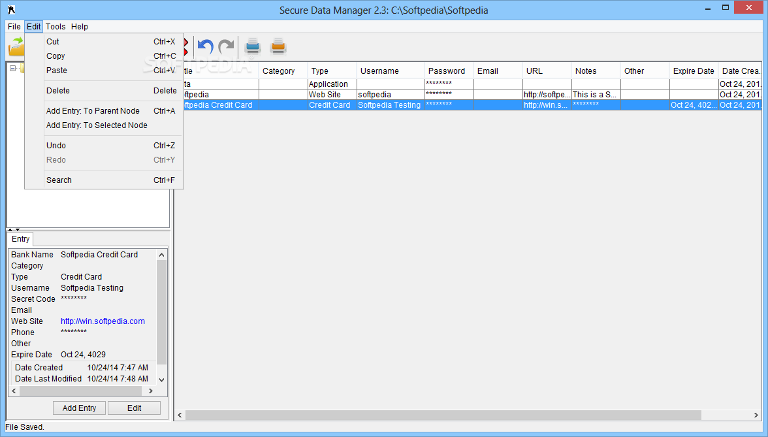Screen dimensions: 768x437
Task: Click the Add Entry button
Action: pyautogui.click(x=80, y=408)
